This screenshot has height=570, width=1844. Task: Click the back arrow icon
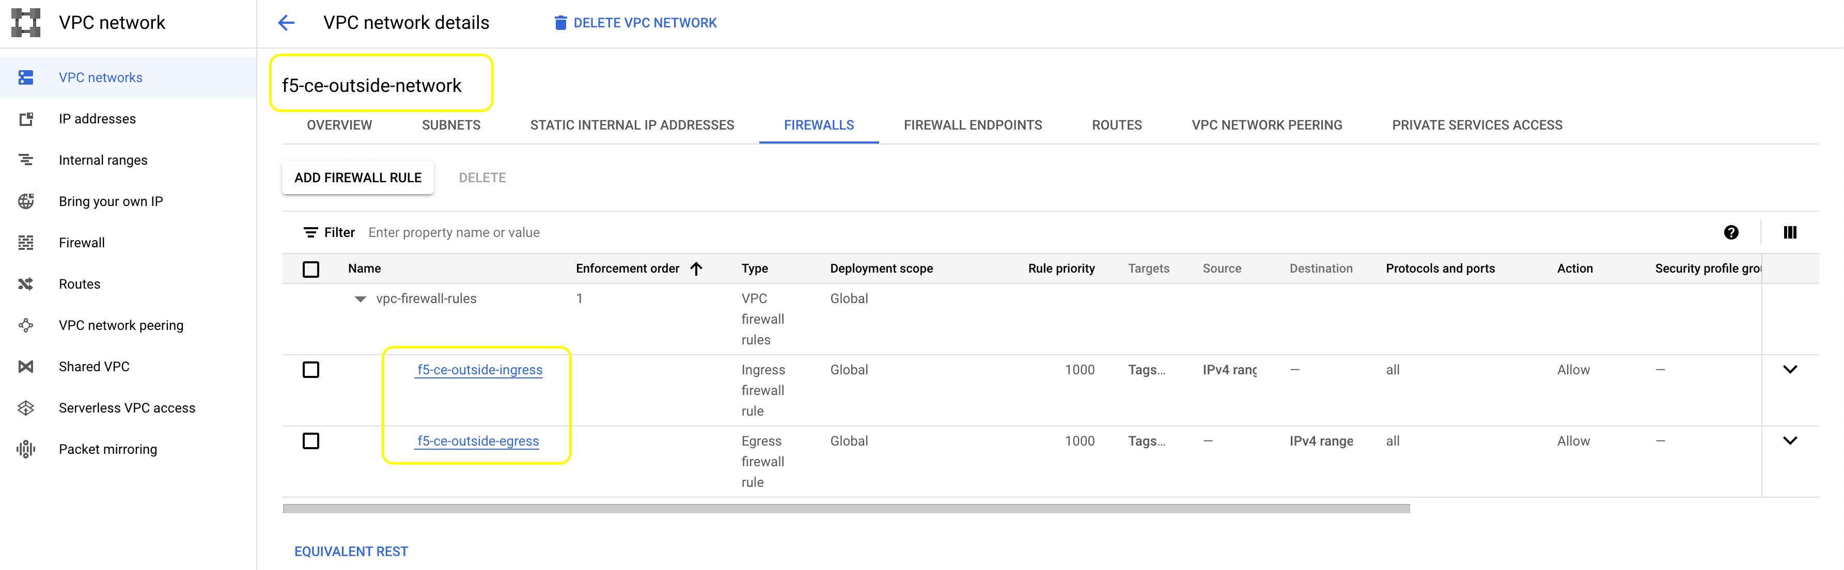pyautogui.click(x=286, y=23)
